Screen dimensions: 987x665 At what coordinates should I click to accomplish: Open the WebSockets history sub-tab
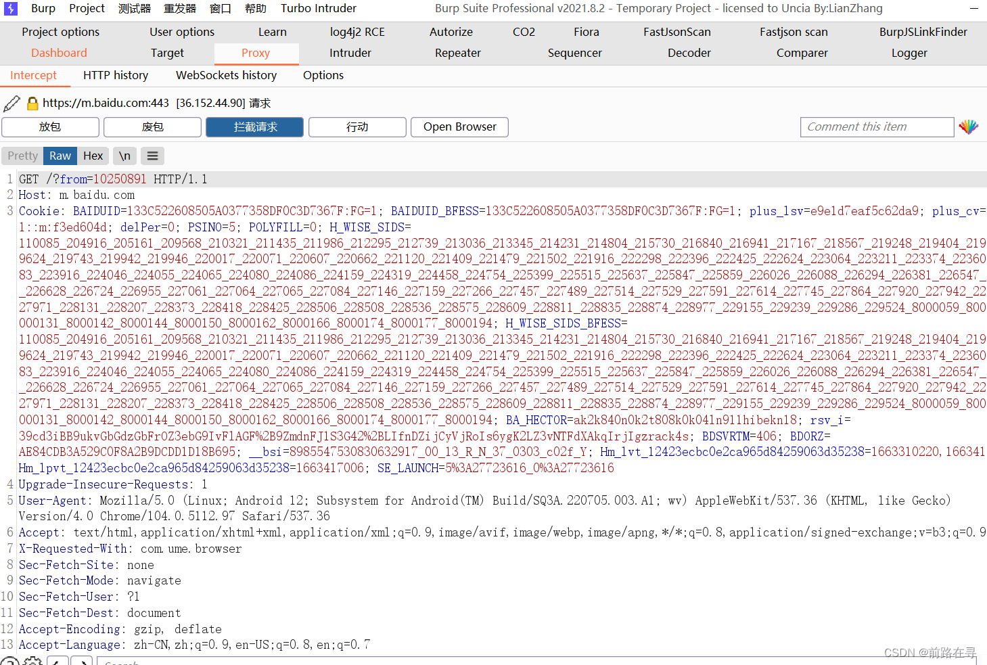[x=226, y=75]
